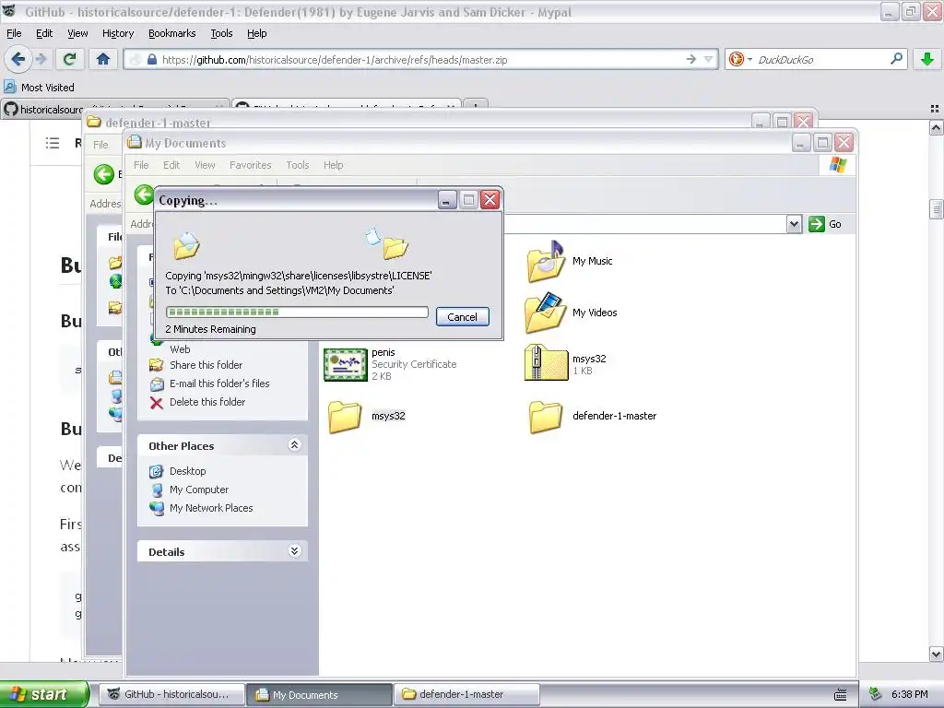The image size is (944, 708).
Task: Click the Delete this folder red X icon
Action: coord(157,403)
